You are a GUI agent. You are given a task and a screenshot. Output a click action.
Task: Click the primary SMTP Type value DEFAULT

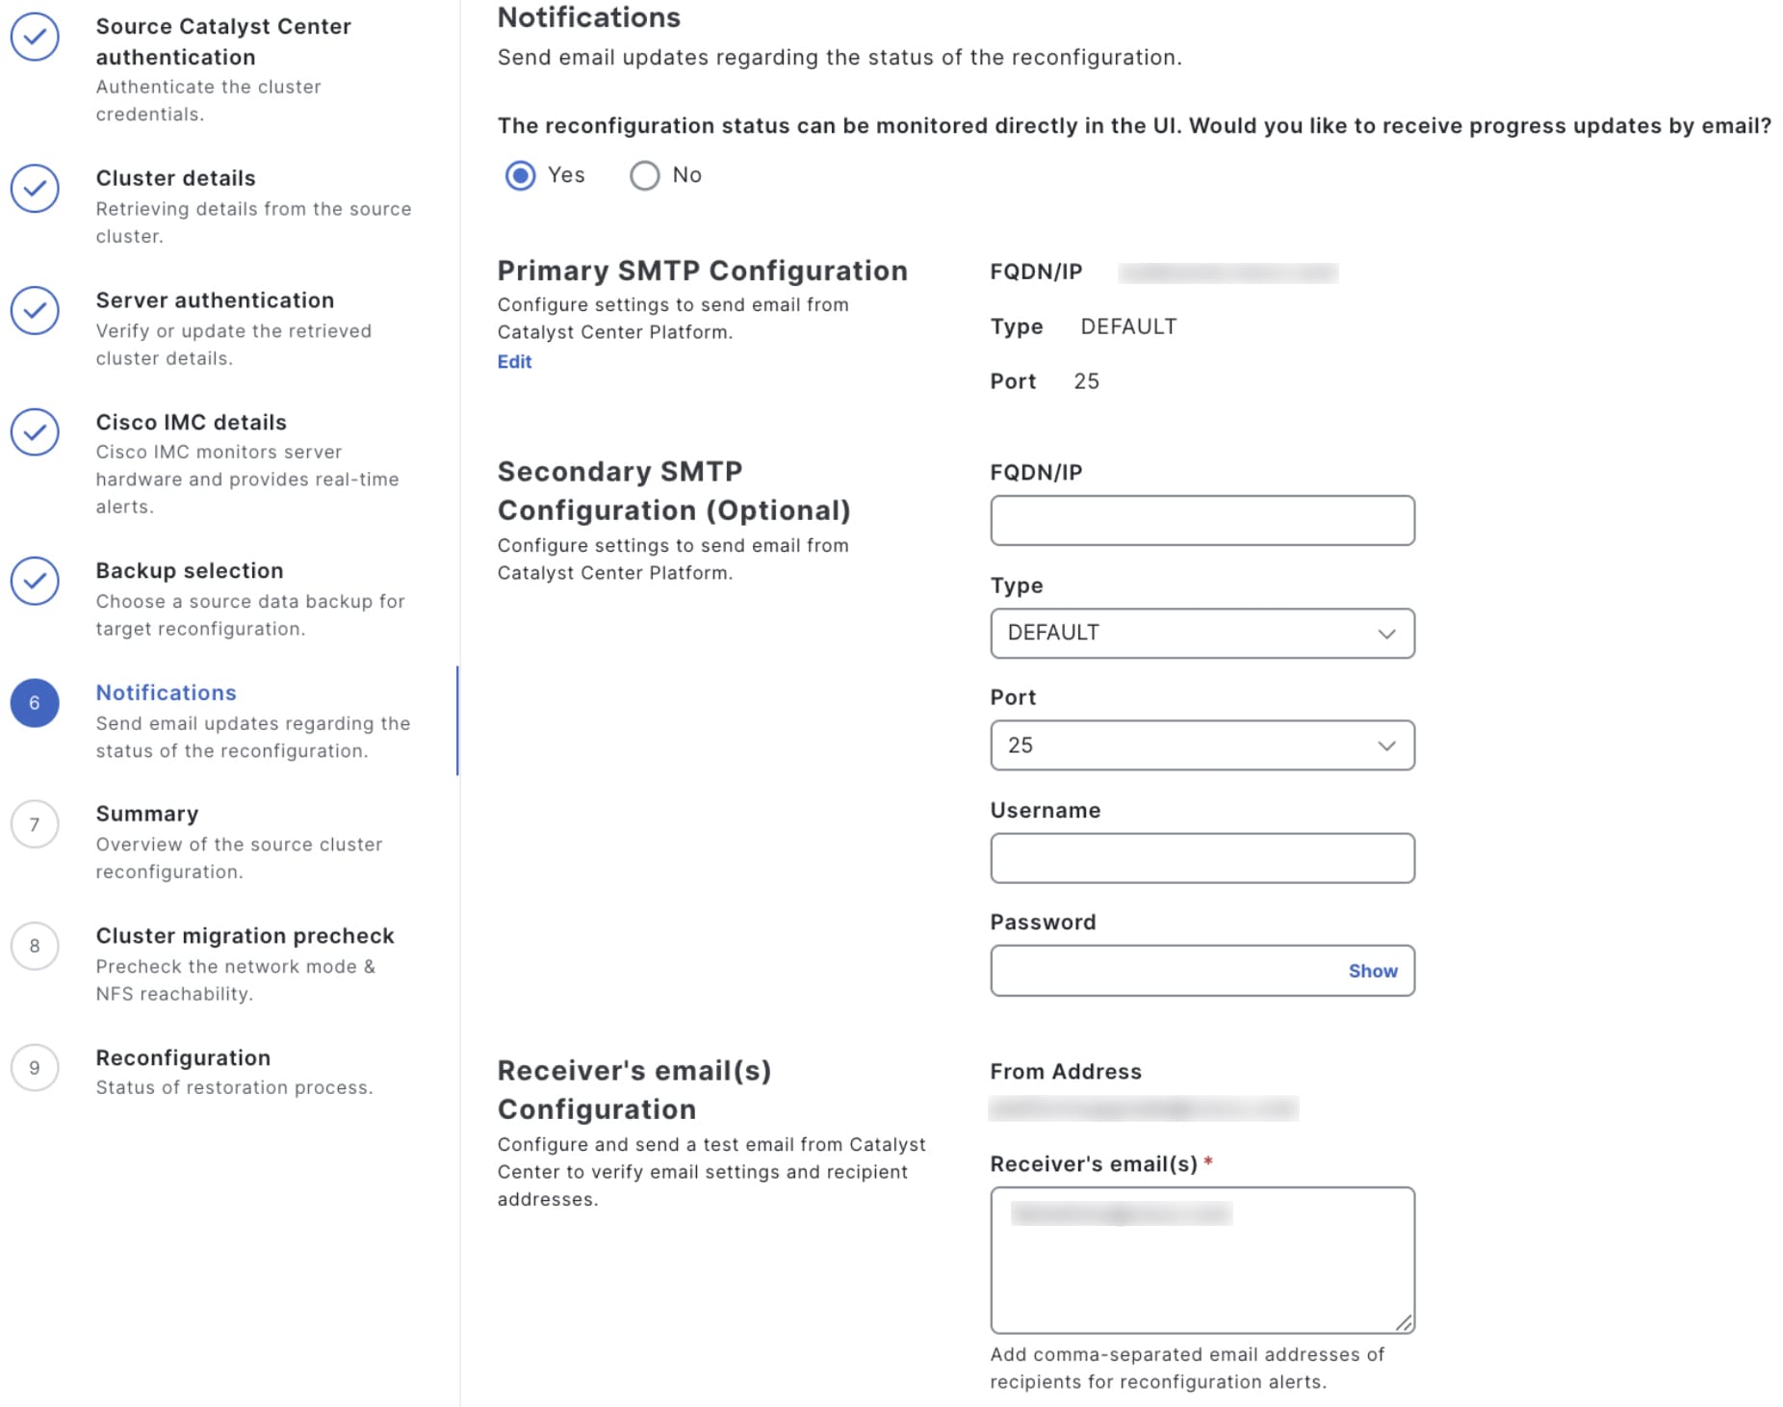[1128, 326]
